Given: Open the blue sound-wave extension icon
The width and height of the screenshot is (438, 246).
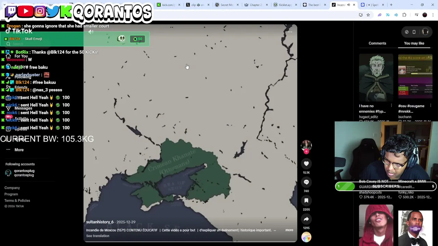Looking at the screenshot, I should pyautogui.click(x=396, y=15).
